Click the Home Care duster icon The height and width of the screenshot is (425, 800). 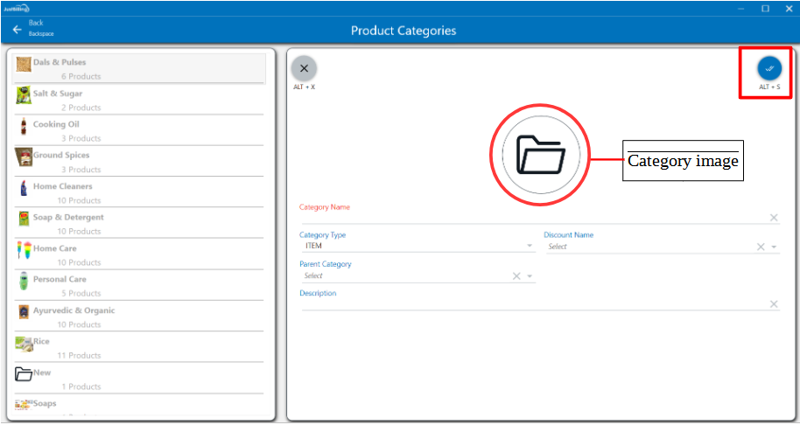tap(24, 250)
